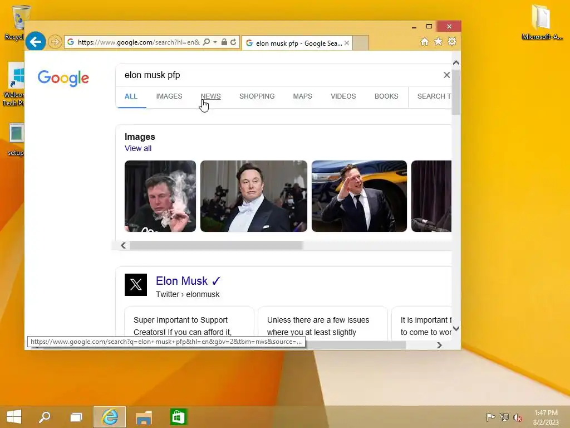This screenshot has height=428, width=570.
Task: Switch to the NEWS tab
Action: (210, 96)
